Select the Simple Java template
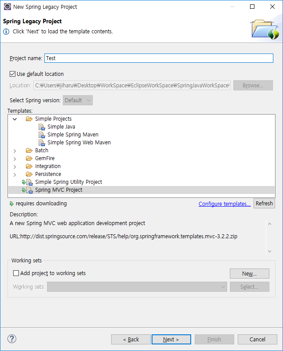This screenshot has width=283, height=351. (61, 127)
